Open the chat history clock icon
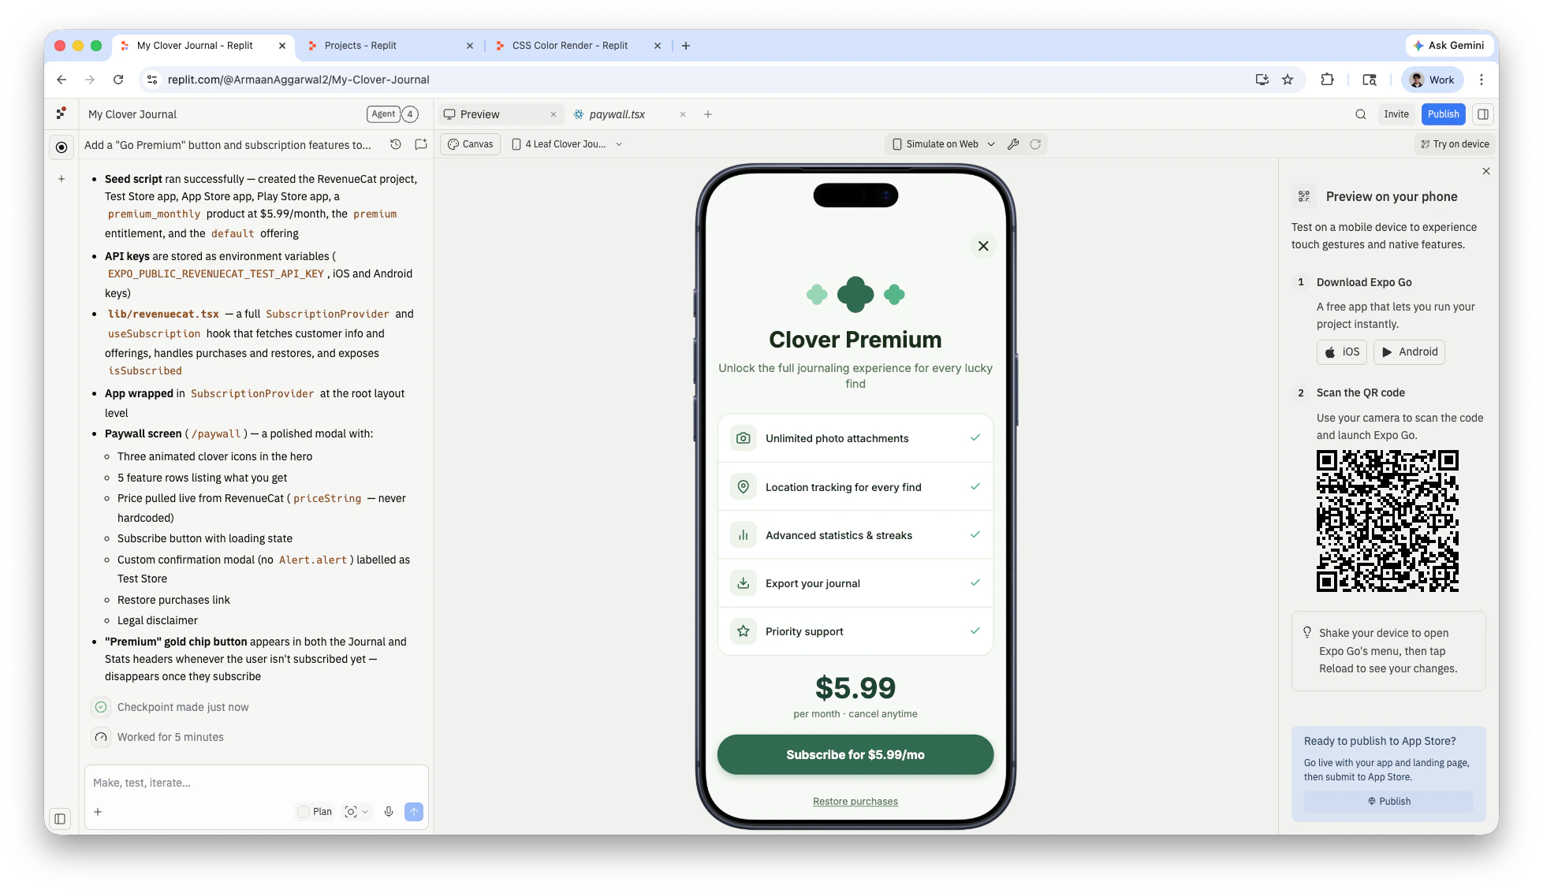This screenshot has width=1543, height=893. [396, 144]
